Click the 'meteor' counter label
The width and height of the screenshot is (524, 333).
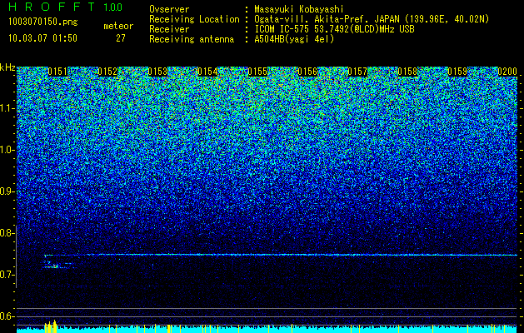[118, 26]
